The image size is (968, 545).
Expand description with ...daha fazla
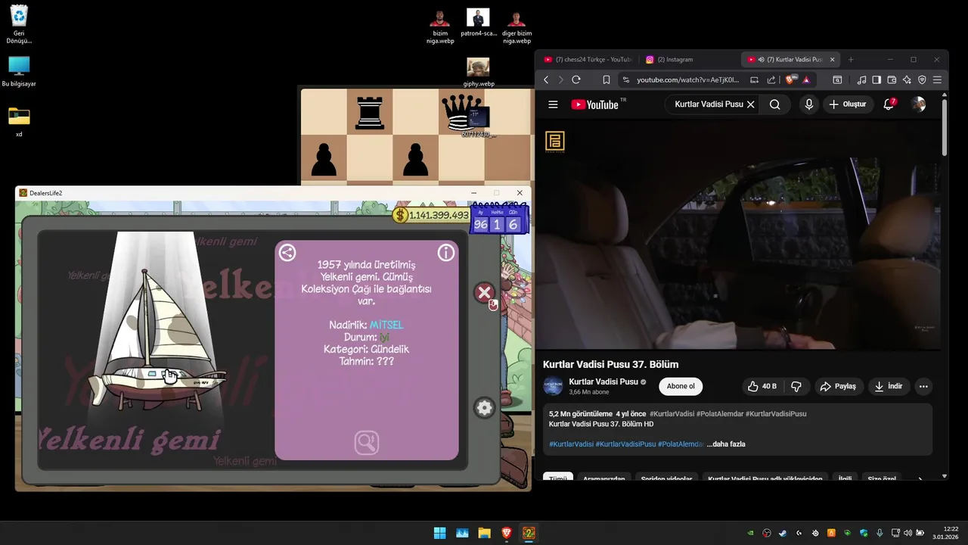pos(726,444)
